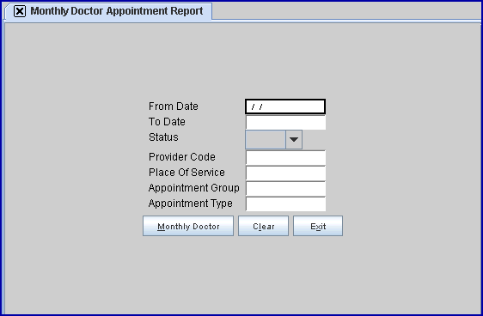Click the Clear button
This screenshot has width=483, height=316.
(x=263, y=226)
